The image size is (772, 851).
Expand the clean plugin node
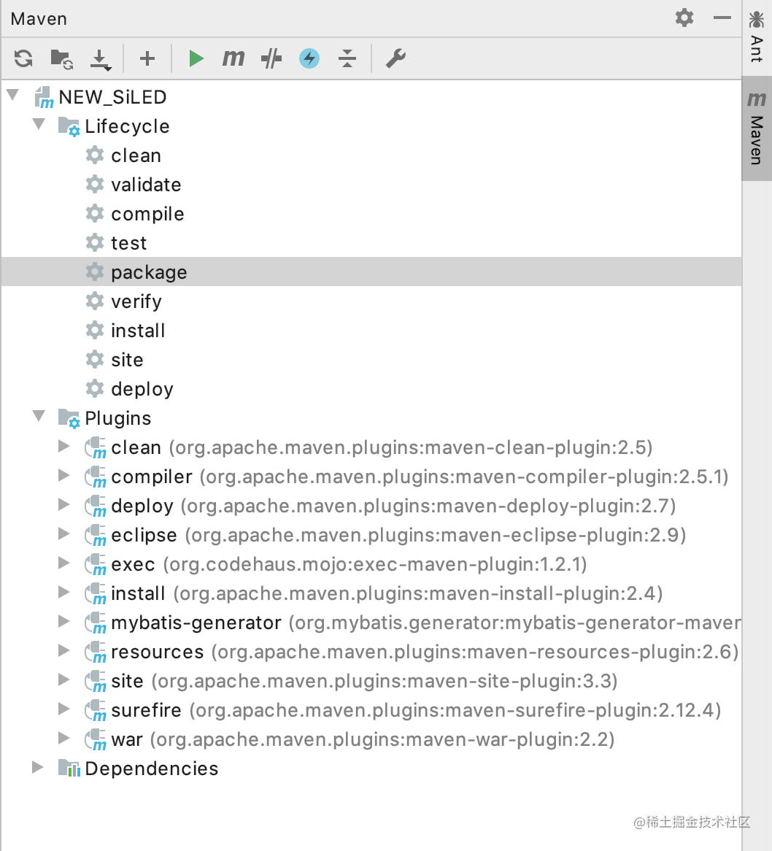click(x=64, y=446)
